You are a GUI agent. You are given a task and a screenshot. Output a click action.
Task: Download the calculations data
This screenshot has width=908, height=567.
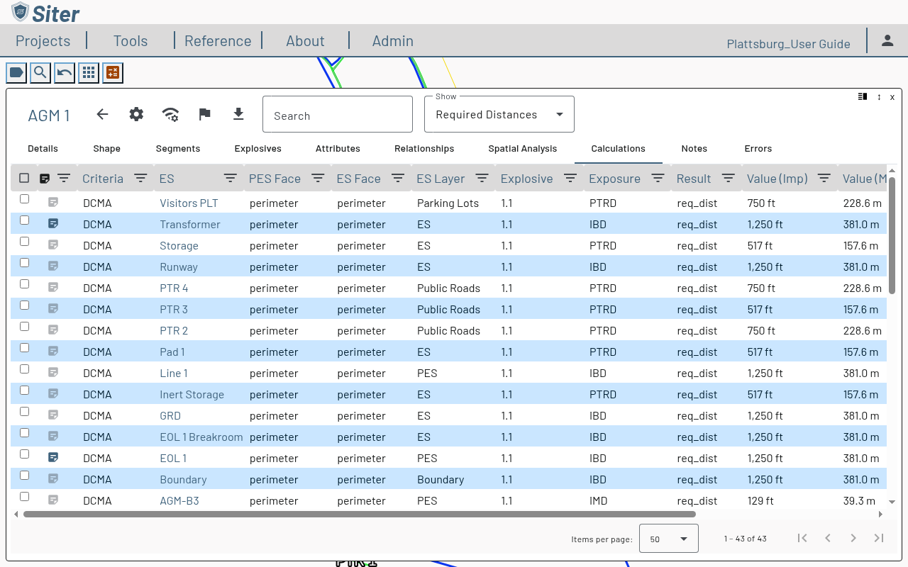[x=238, y=114]
